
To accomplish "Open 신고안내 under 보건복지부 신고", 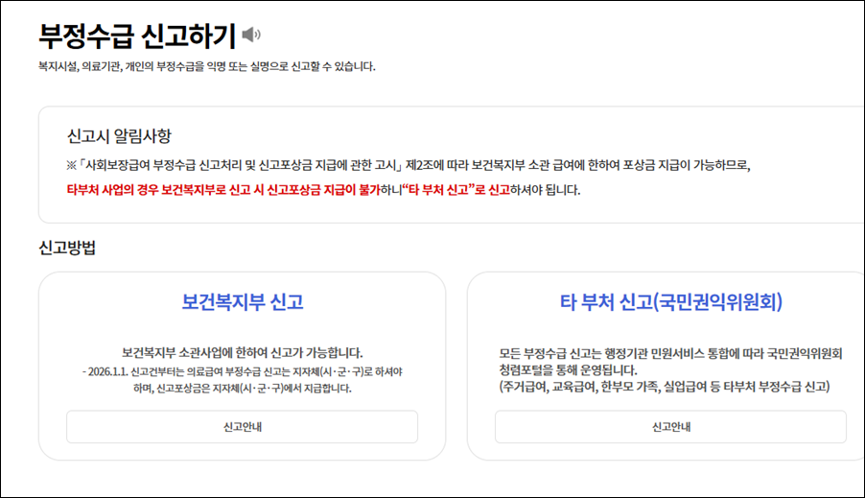I will pyautogui.click(x=243, y=427).
